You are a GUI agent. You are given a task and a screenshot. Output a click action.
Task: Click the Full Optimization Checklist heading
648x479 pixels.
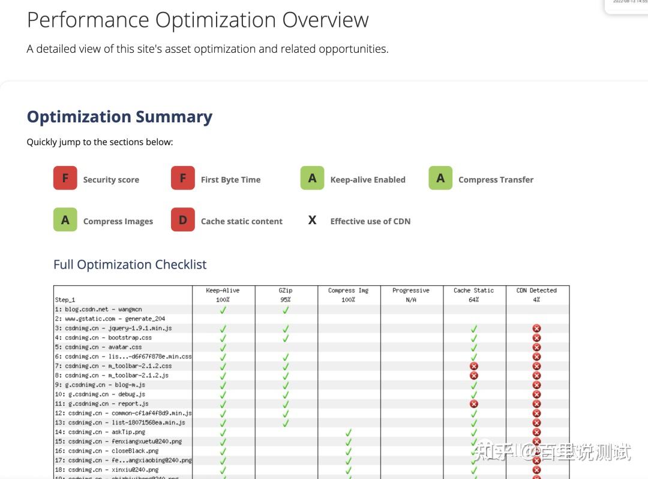(130, 264)
